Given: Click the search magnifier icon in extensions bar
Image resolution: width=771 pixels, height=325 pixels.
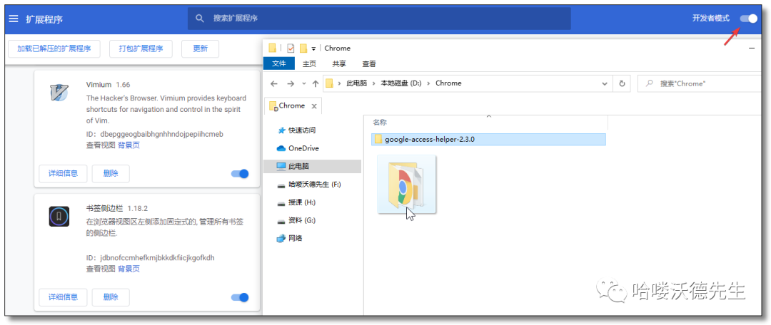Looking at the screenshot, I should coord(200,18).
